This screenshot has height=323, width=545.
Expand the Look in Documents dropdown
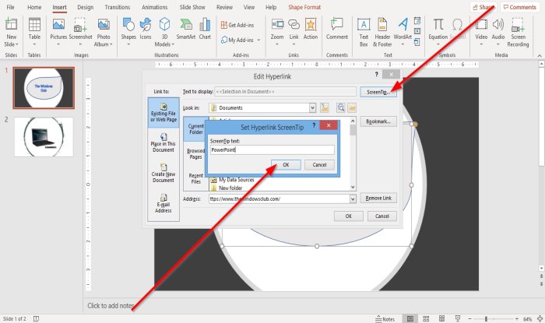point(312,107)
